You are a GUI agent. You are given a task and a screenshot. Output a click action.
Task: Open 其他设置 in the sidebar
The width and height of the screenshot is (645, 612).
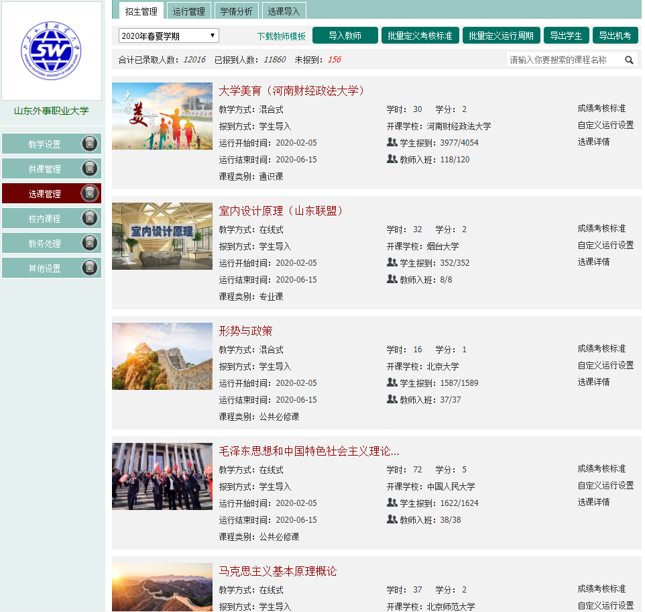point(52,268)
